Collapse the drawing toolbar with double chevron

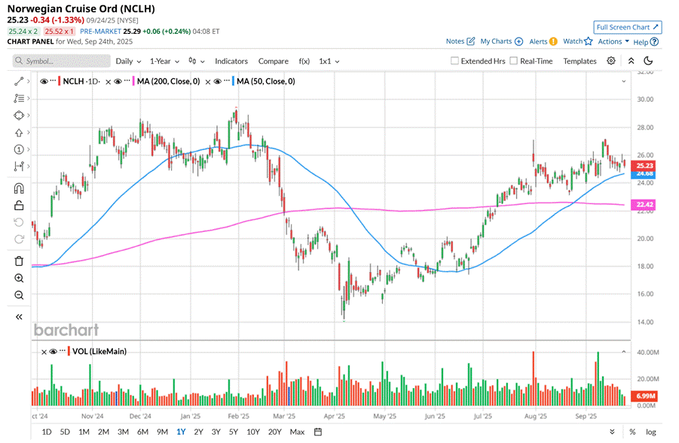coord(19,317)
